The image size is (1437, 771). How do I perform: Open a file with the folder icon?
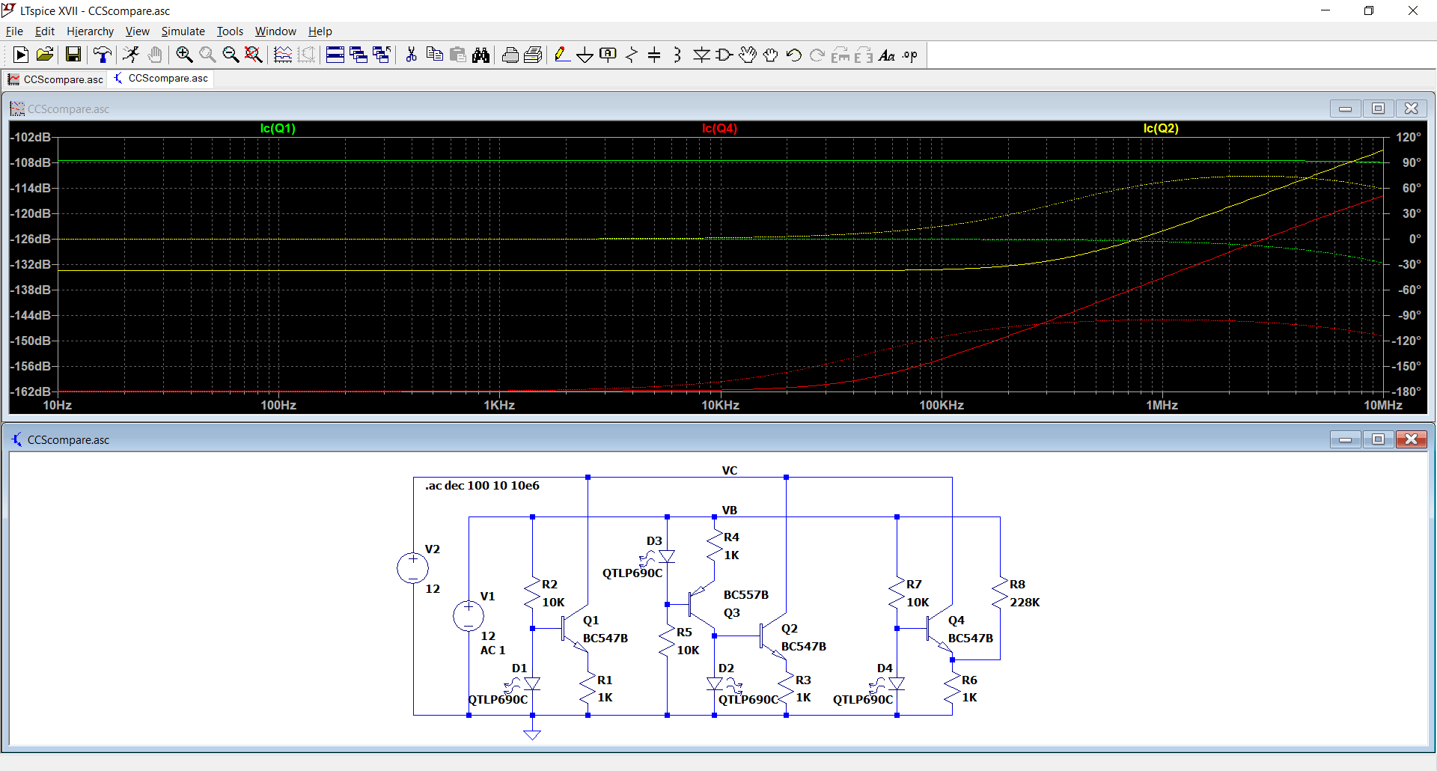[45, 55]
